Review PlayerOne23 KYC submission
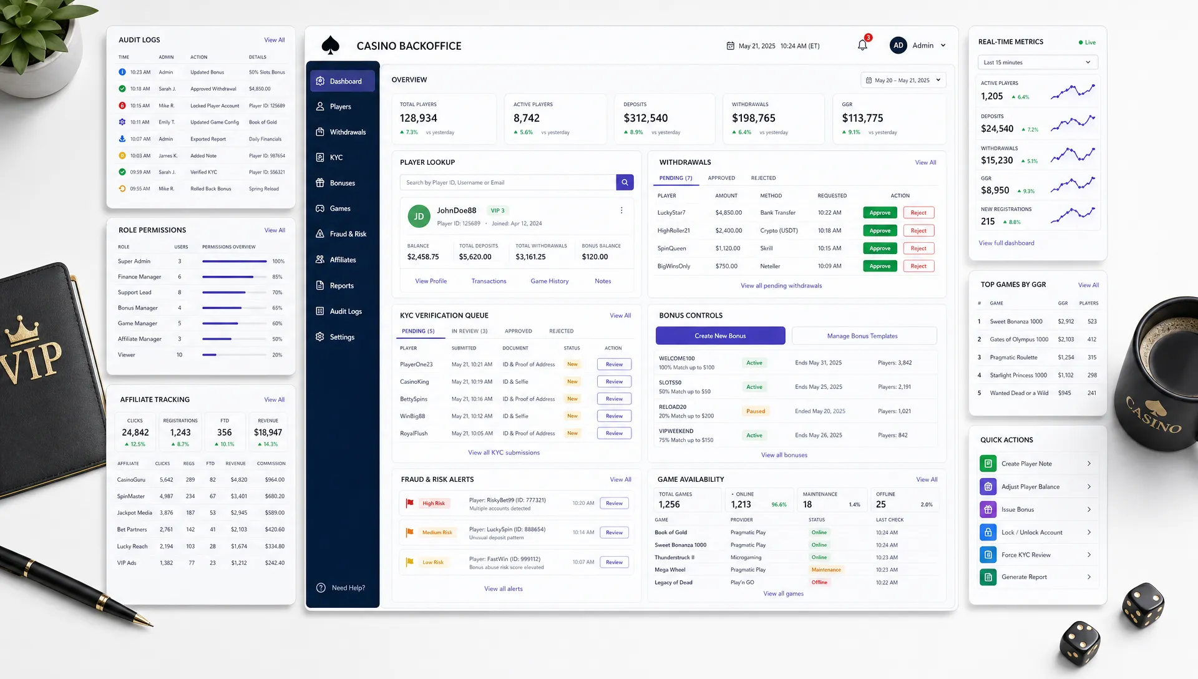Screen dimensions: 1198x679 (614, 364)
